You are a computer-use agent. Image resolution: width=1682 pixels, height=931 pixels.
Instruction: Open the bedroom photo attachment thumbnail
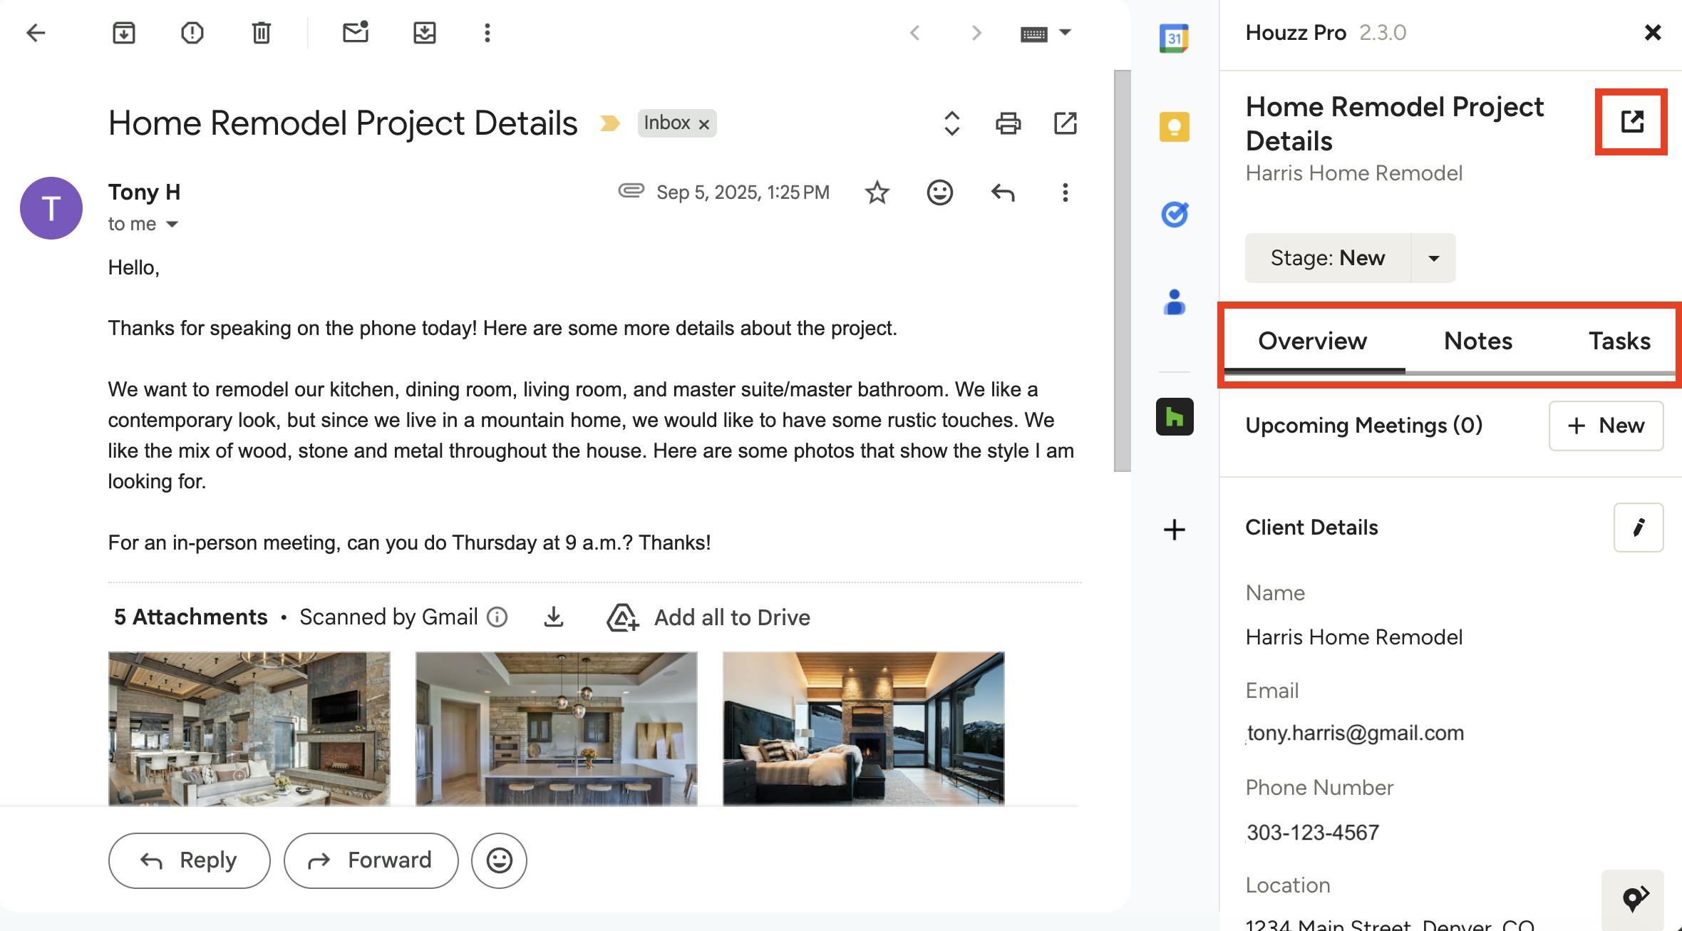coord(863,728)
